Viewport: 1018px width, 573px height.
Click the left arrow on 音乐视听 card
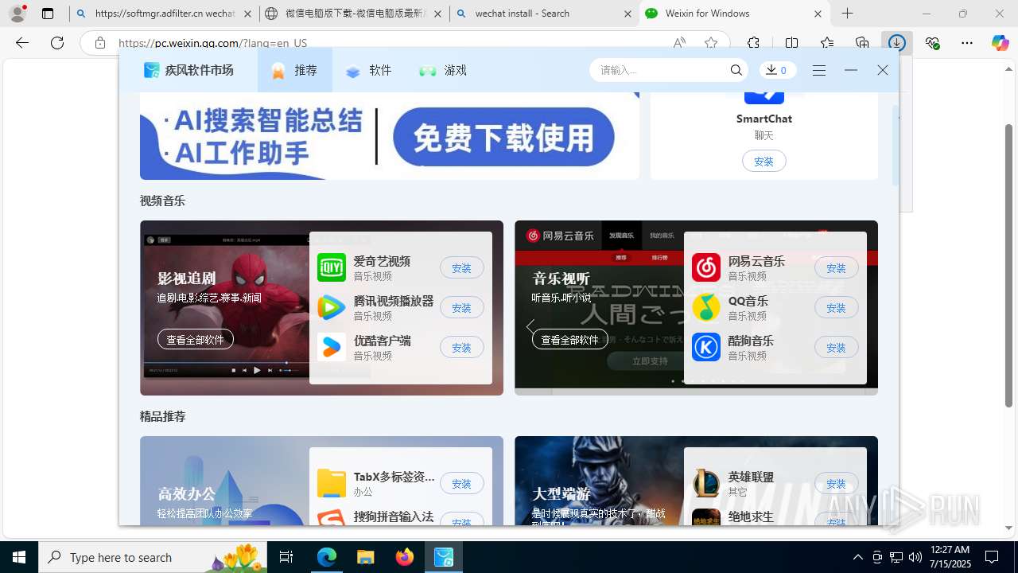pos(530,325)
